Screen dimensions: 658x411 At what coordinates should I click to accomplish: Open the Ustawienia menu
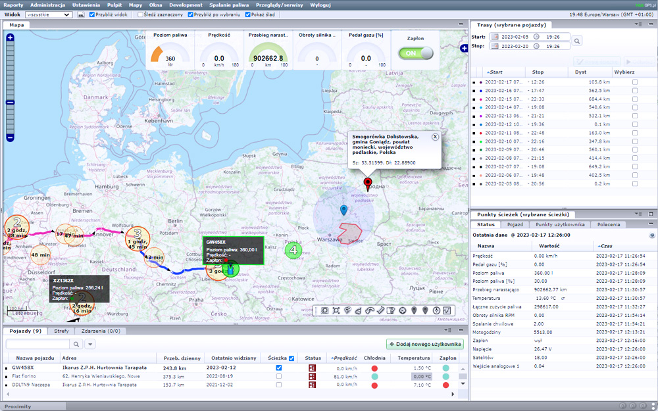[x=86, y=5]
